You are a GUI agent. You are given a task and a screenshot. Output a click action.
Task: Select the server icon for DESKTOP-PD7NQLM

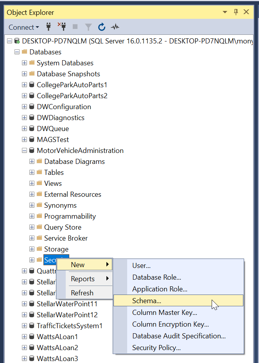[17, 41]
